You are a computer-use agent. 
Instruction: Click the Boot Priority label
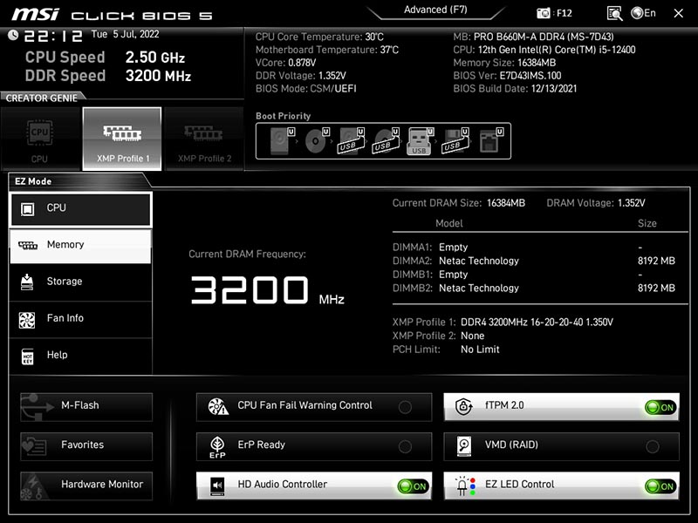click(283, 116)
